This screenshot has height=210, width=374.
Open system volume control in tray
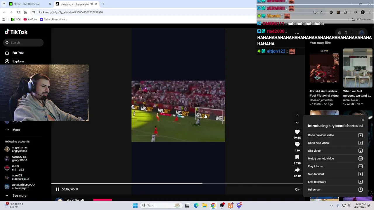point(348,205)
